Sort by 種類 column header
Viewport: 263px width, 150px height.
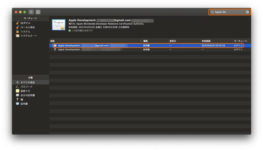tap(145, 41)
